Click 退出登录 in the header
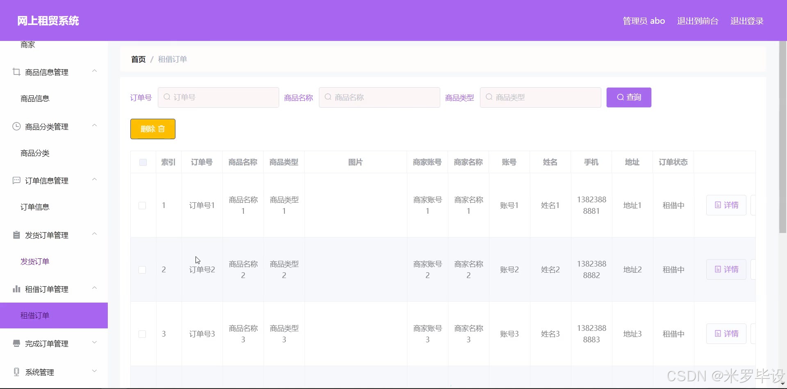The image size is (787, 389). click(747, 21)
